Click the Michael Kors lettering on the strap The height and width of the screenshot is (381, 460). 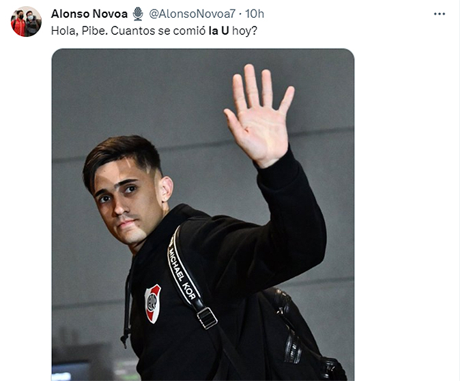tap(182, 272)
